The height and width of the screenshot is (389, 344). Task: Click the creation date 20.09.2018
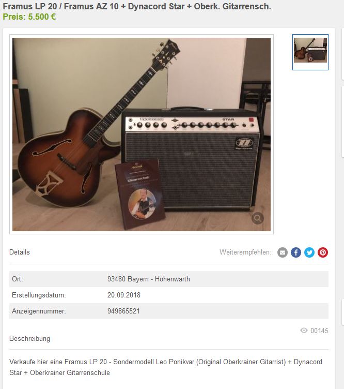[124, 295]
